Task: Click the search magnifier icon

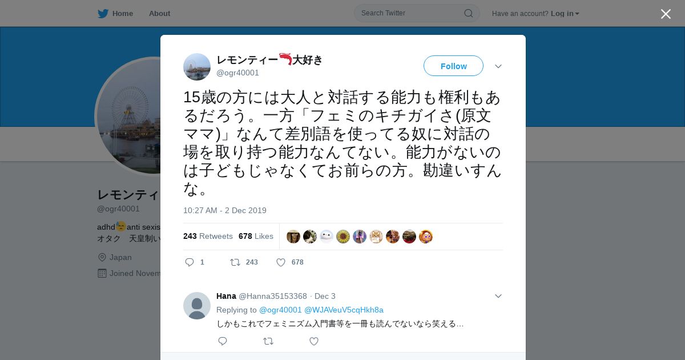Action: click(468, 13)
